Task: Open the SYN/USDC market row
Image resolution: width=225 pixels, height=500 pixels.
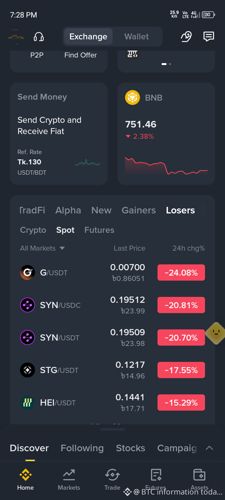Action: (x=112, y=305)
